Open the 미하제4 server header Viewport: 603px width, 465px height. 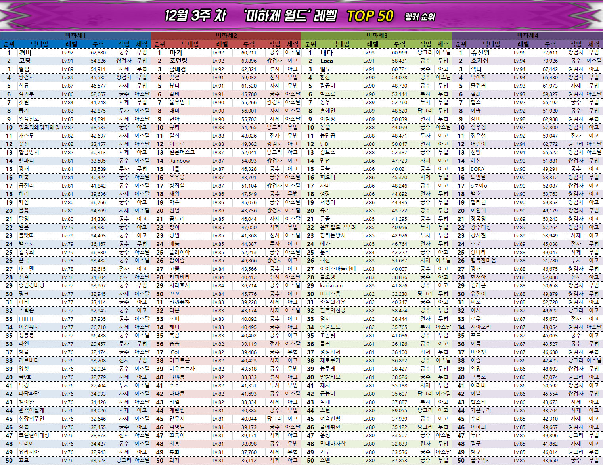(527, 35)
